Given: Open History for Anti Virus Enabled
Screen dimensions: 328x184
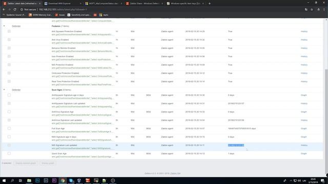Looking at the screenshot, I should [x=304, y=40].
